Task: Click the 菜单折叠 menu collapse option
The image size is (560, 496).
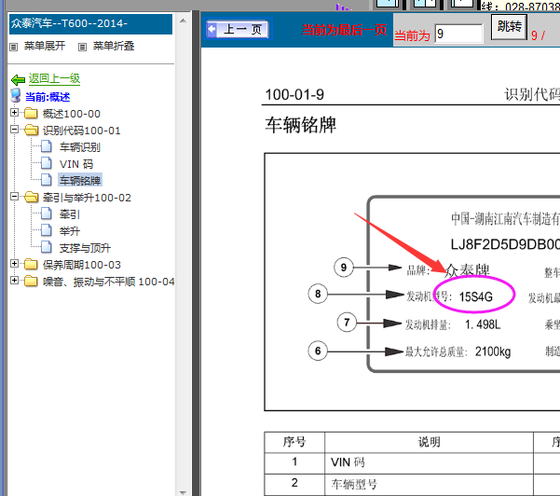Action: coord(114,46)
